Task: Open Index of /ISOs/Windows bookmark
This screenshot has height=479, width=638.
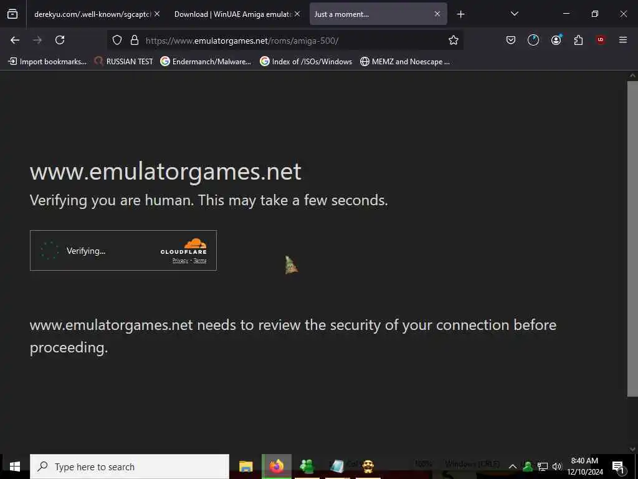Action: click(306, 62)
